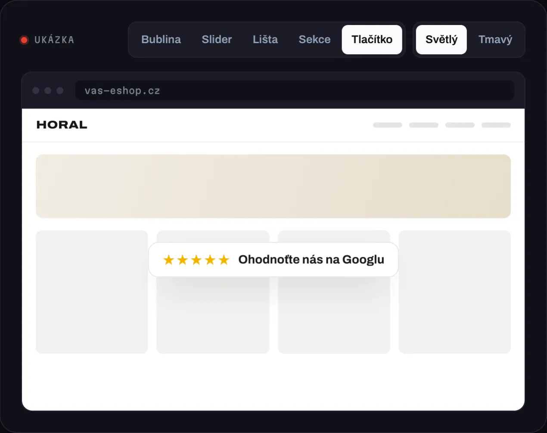
Task: Switch to the Slider tab
Action: [217, 40]
